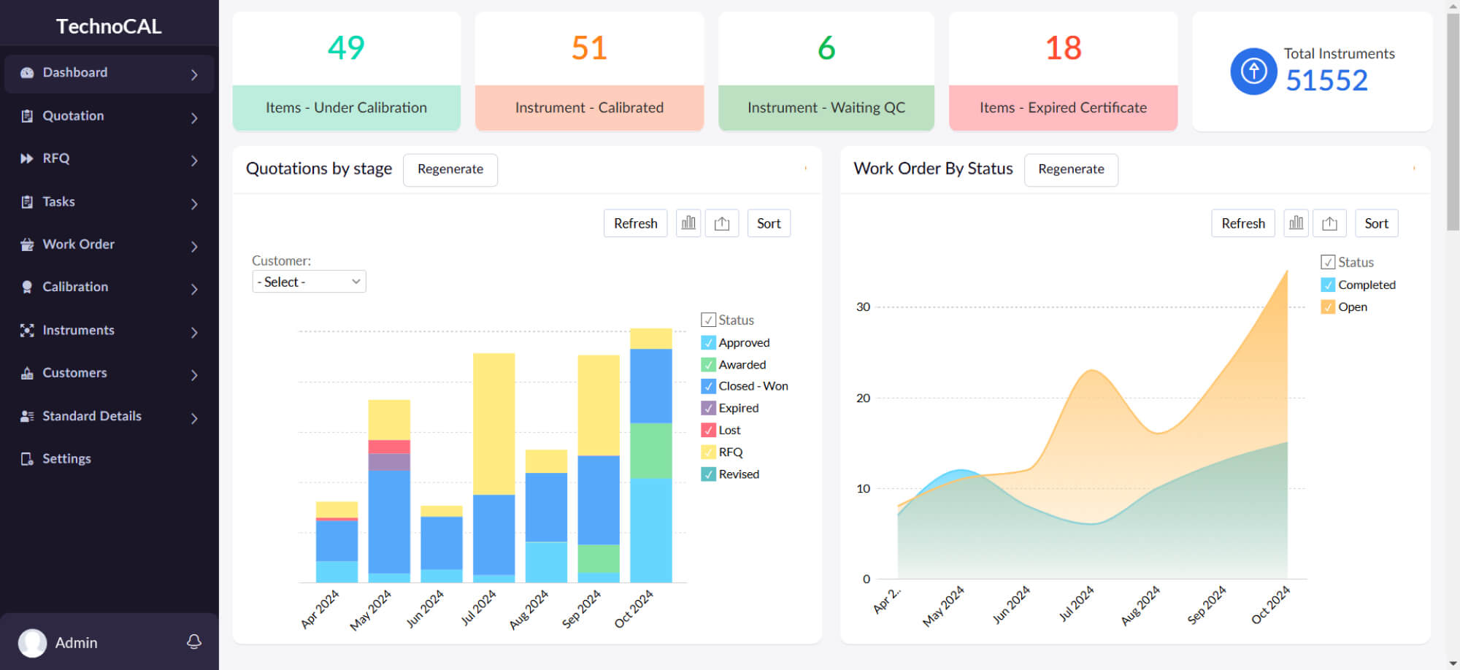Open the Dashboard menu item
Viewport: 1460px width, 670px height.
[x=75, y=73]
